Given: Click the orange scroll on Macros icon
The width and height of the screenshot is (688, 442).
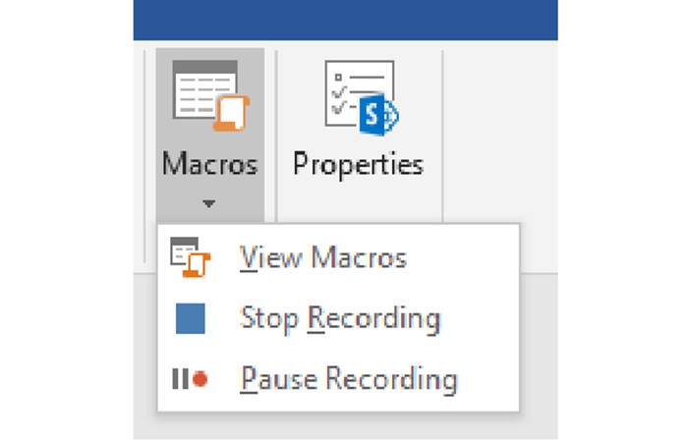Looking at the screenshot, I should (227, 113).
